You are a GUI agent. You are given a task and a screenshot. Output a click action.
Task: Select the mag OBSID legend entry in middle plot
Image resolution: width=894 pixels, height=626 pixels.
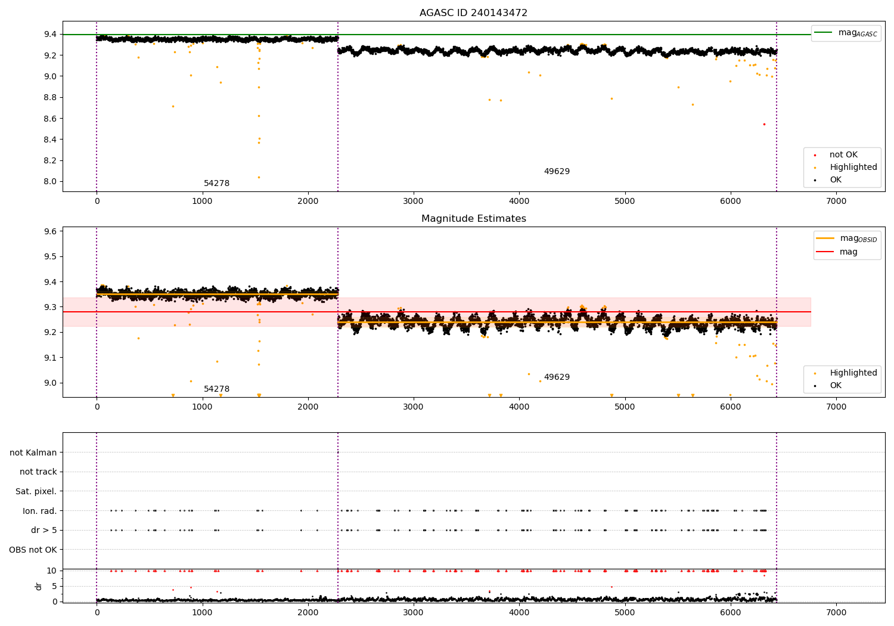point(847,238)
